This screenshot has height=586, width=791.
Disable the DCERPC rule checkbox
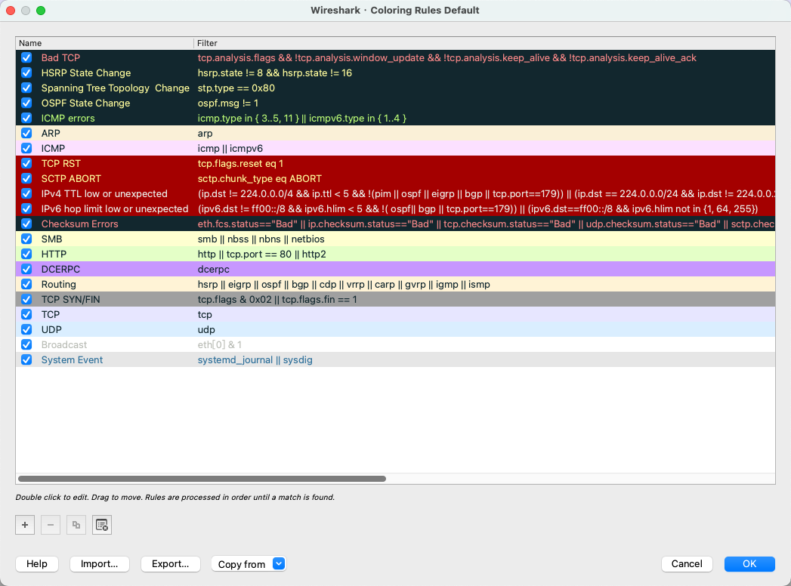coord(26,270)
